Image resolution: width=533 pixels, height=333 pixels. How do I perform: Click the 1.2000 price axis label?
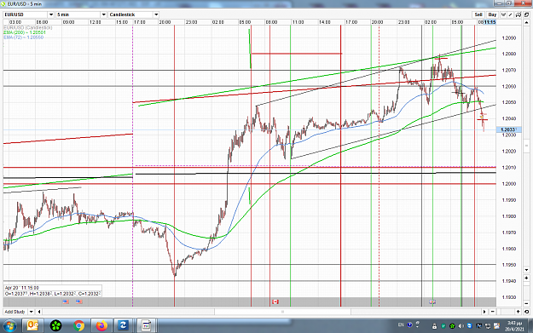[509, 184]
